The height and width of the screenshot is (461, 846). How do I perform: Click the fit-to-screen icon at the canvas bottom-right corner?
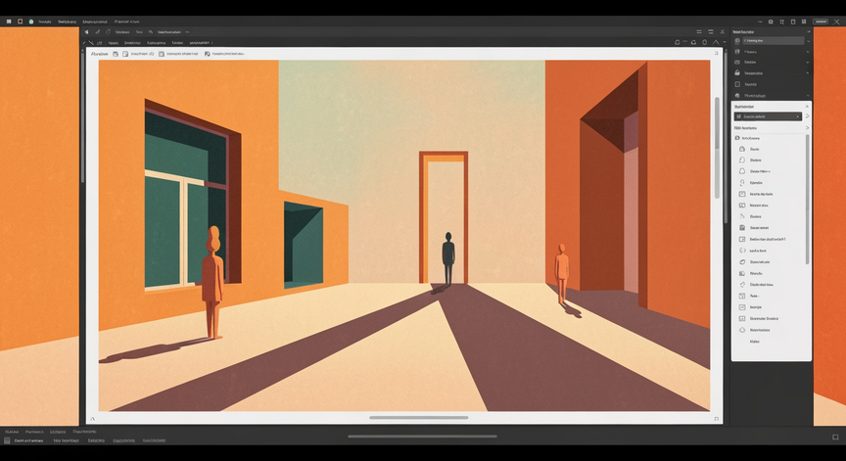pos(717,419)
